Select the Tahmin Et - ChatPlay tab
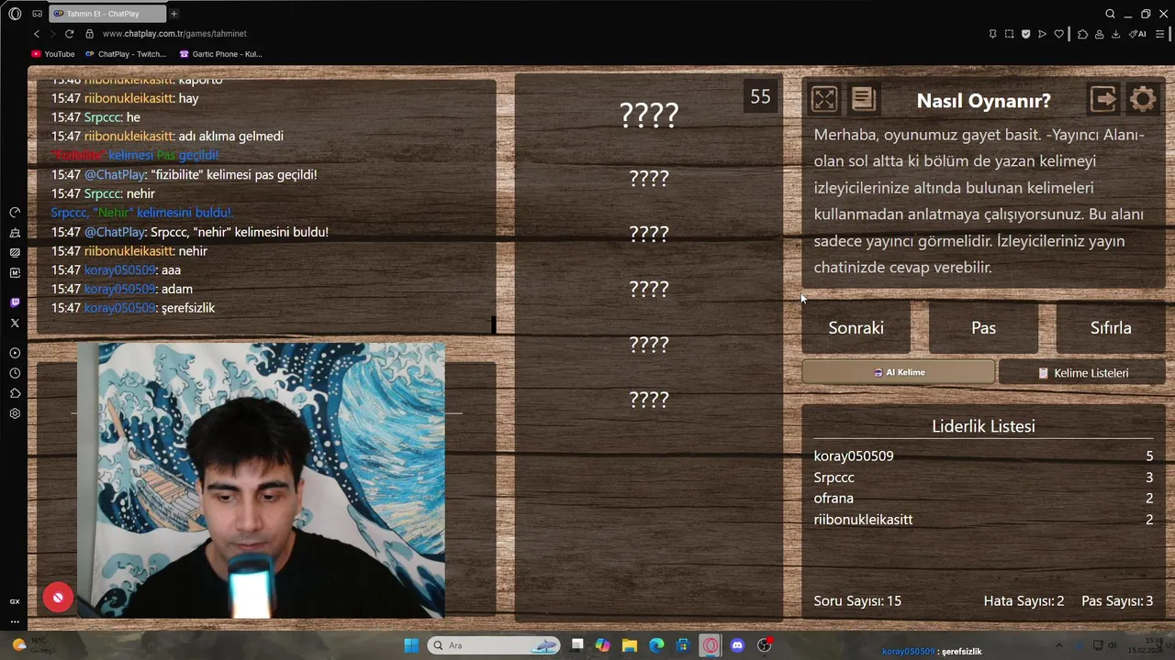 (106, 14)
